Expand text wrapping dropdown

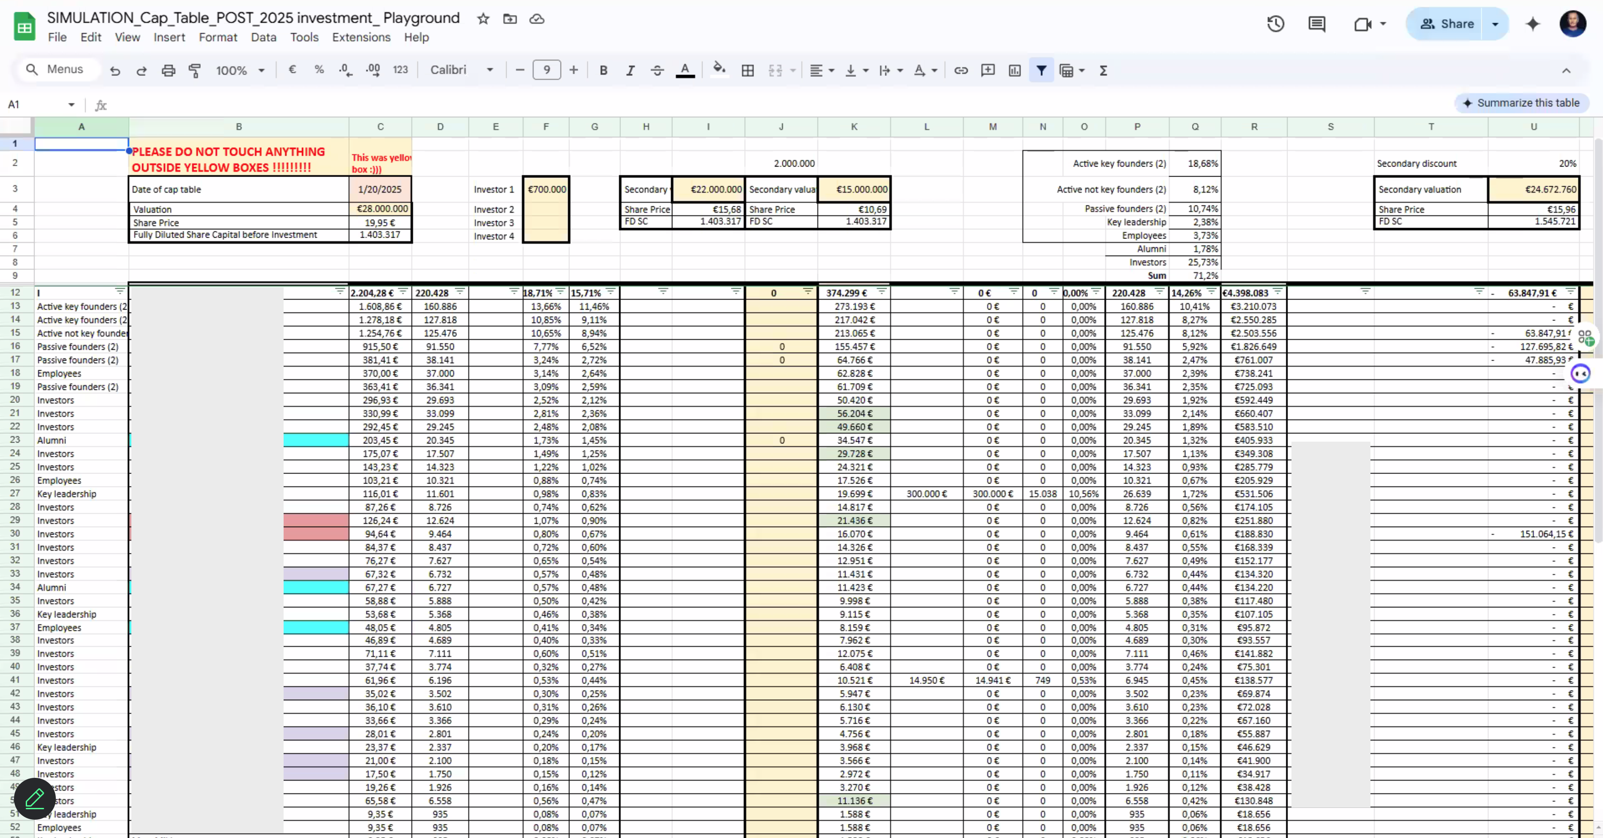click(x=900, y=71)
